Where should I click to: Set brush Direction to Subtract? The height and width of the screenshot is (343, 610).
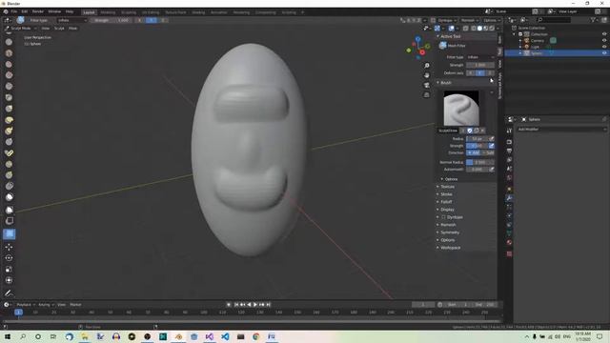click(488, 152)
